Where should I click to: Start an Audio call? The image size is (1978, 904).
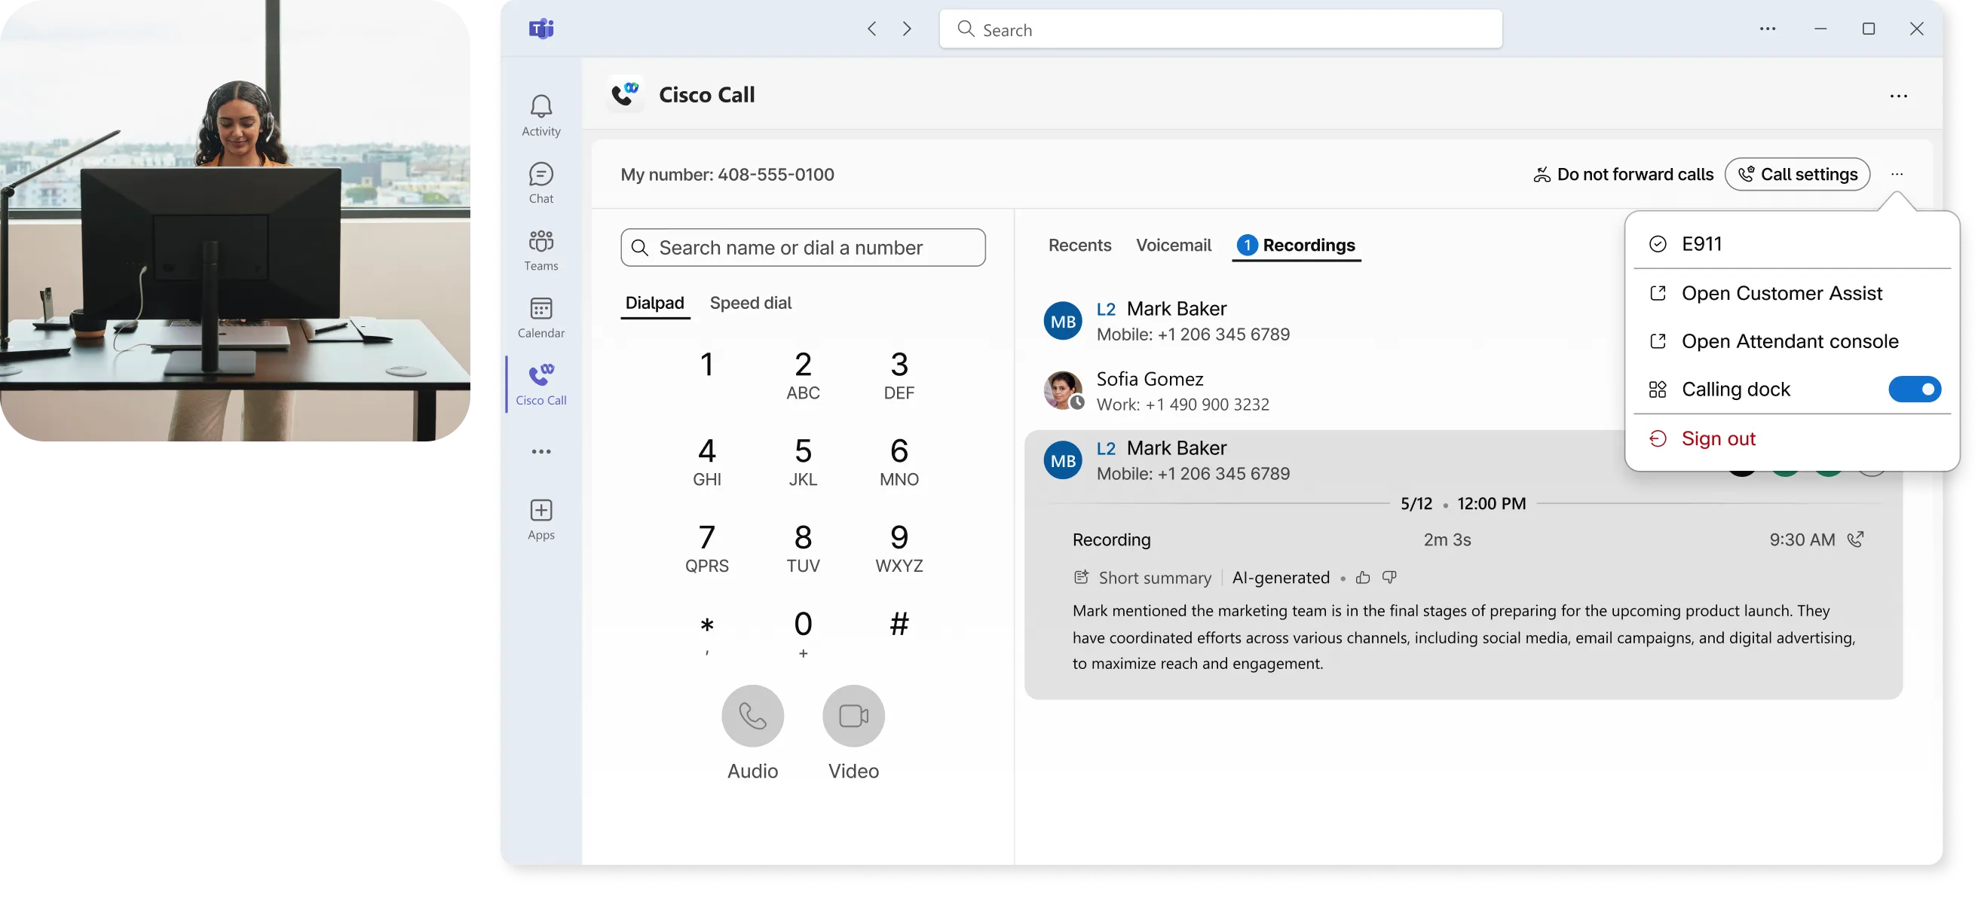point(752,716)
